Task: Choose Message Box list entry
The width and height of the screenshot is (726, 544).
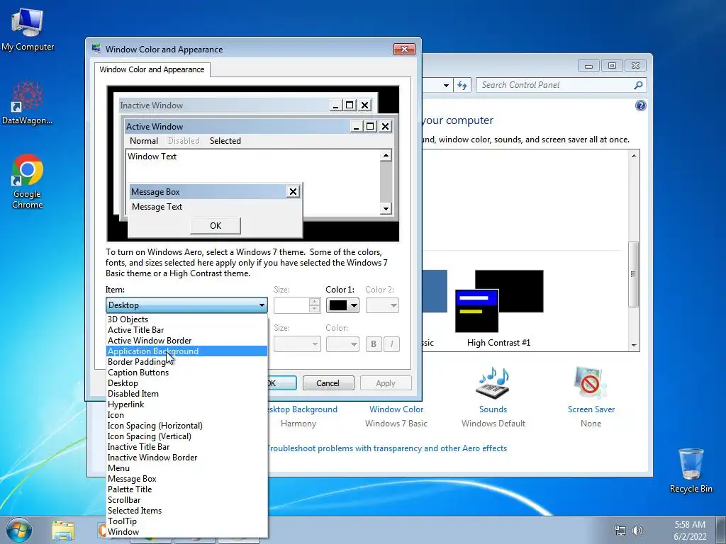Action: (x=186, y=479)
